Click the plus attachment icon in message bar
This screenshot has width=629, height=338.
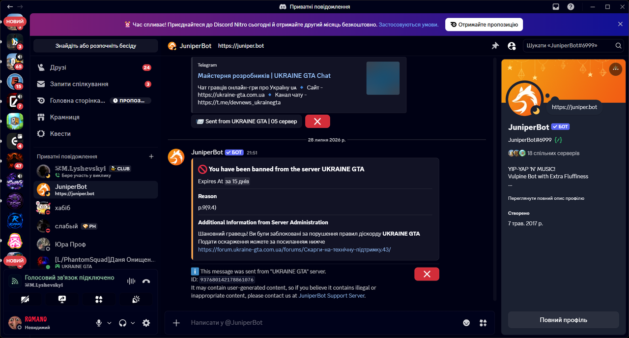point(176,323)
